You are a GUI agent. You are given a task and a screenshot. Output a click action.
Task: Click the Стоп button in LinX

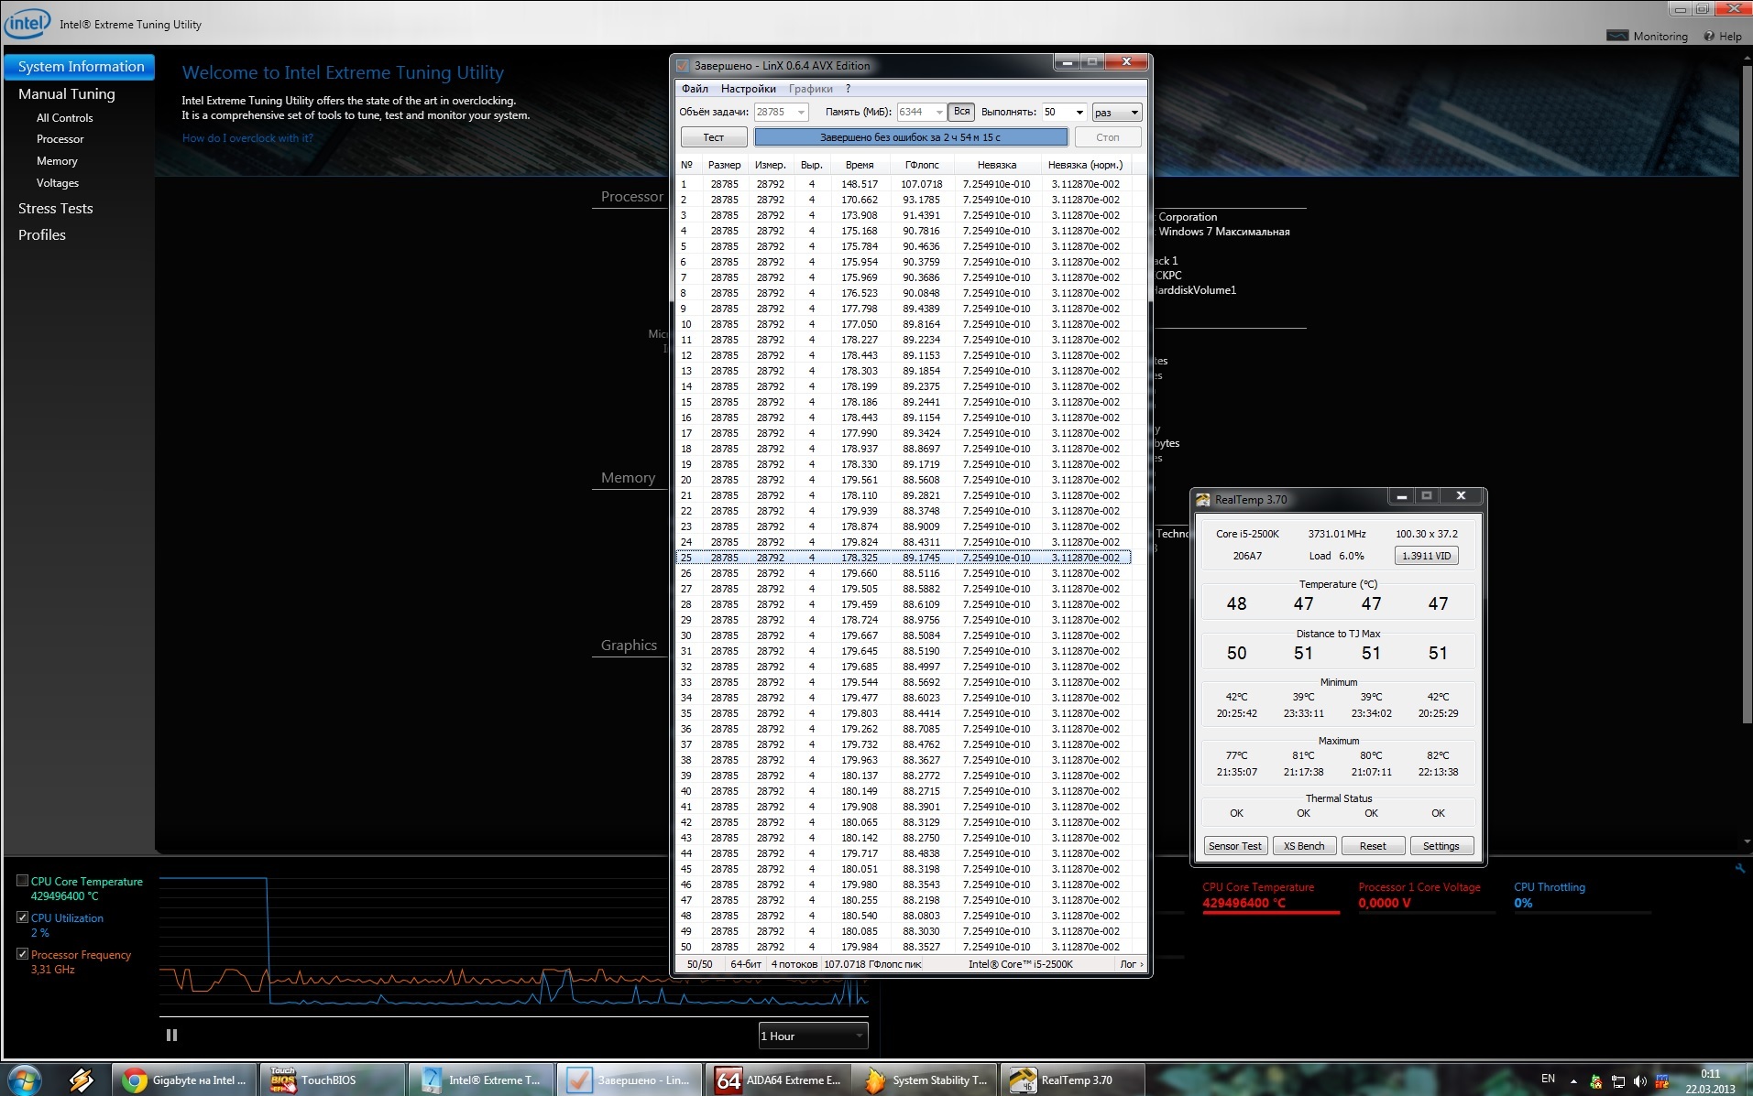pyautogui.click(x=1108, y=137)
